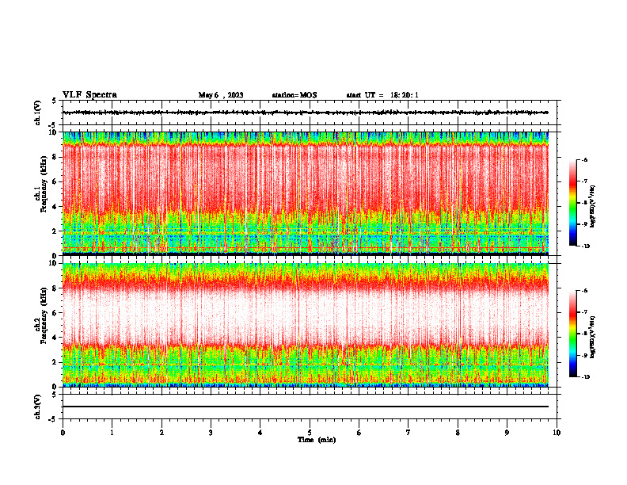Click the ch.1 color bar '-10' label
627x485 pixels.
tap(585, 246)
